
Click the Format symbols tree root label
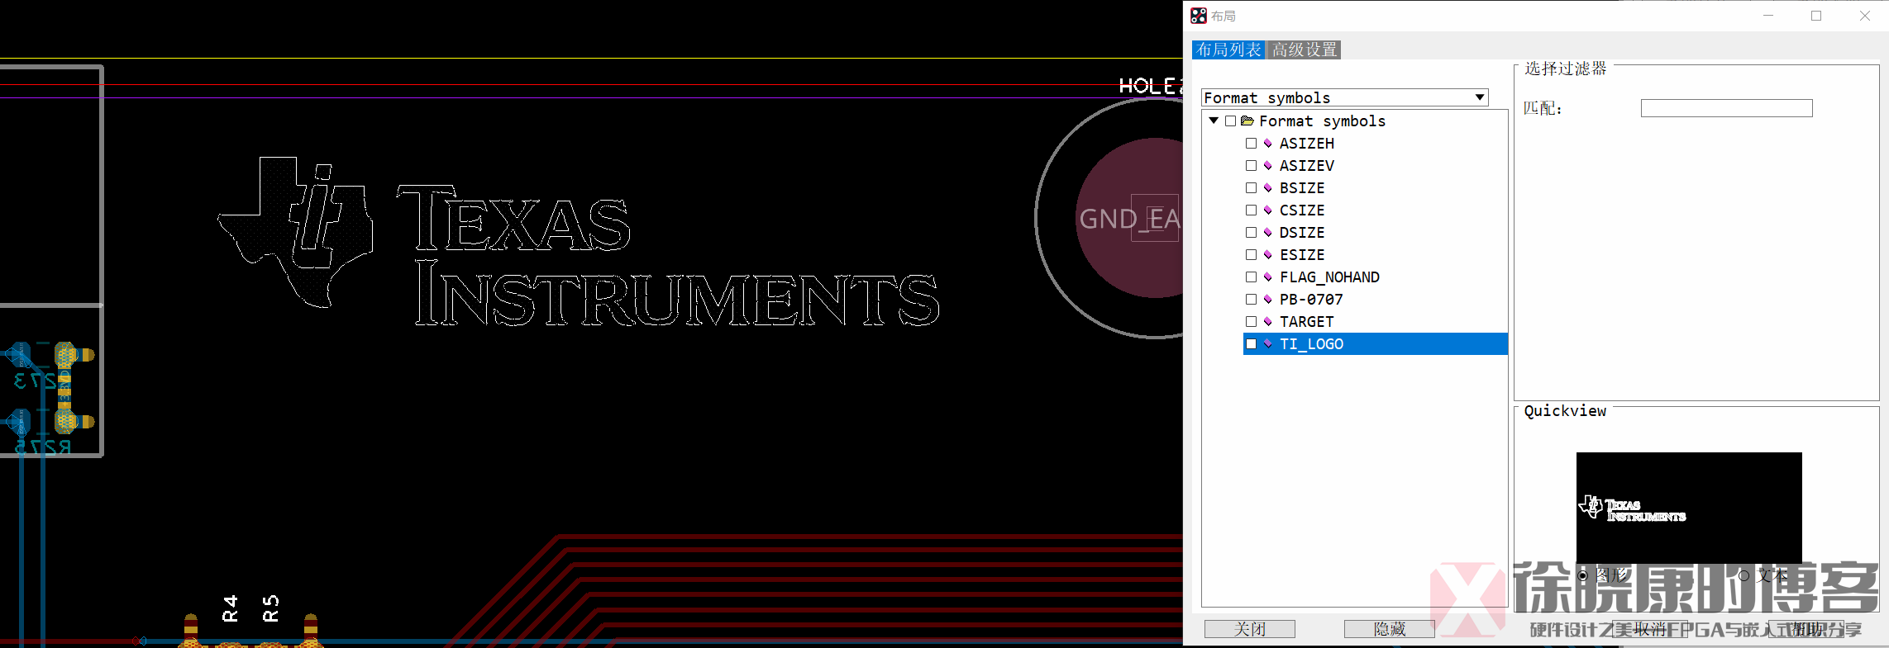[1322, 121]
